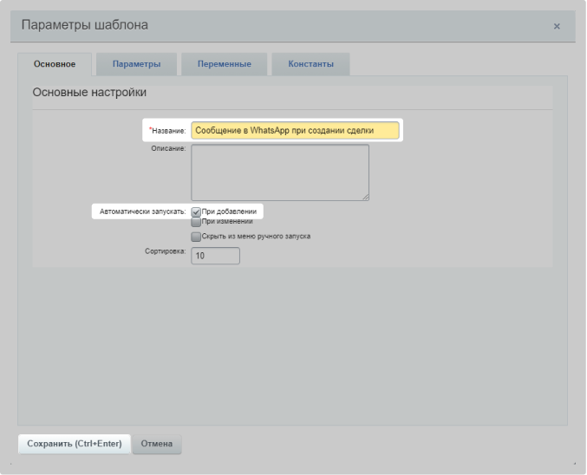Tick the Скрыть из меню ручного запуска checkbox
Image resolution: width=587 pixels, height=475 pixels.
pyautogui.click(x=196, y=236)
